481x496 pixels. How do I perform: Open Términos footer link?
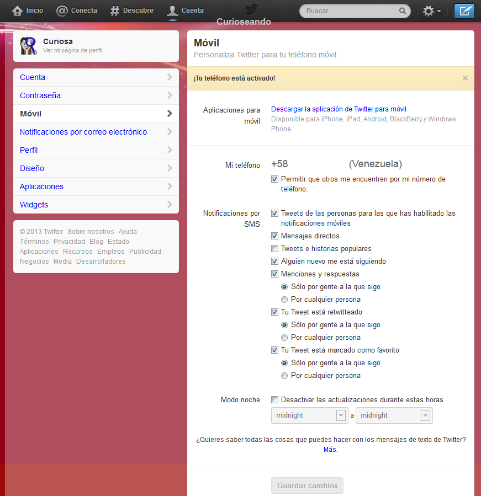pyautogui.click(x=34, y=242)
